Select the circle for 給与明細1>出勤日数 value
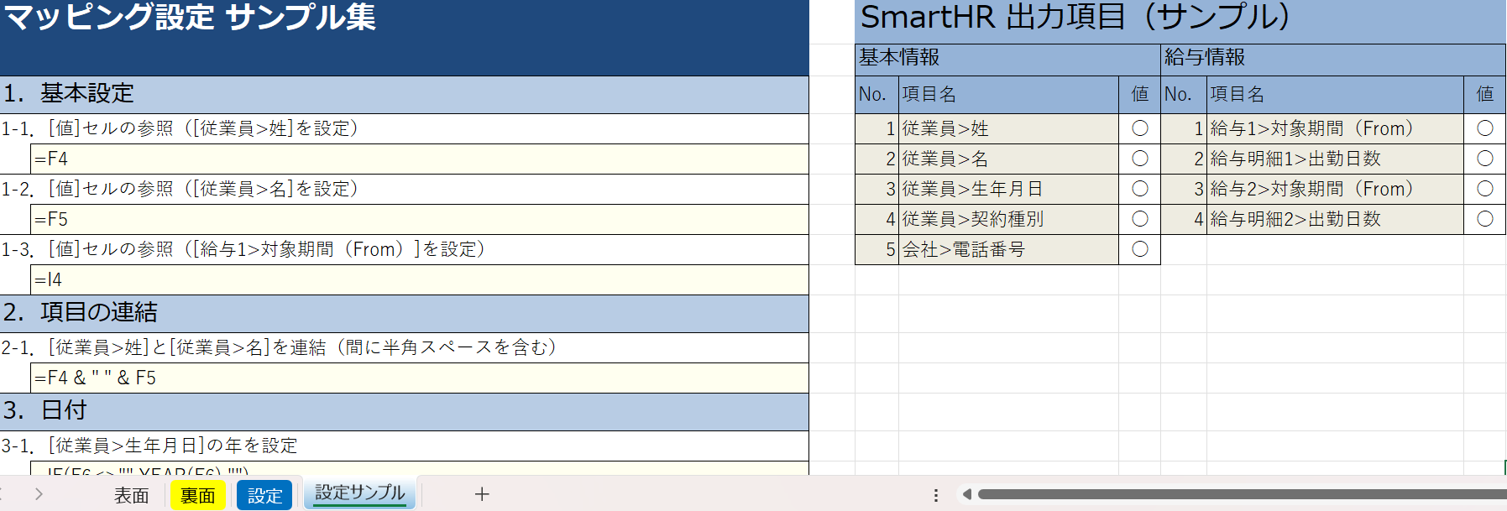This screenshot has width=1507, height=511. [x=1484, y=159]
